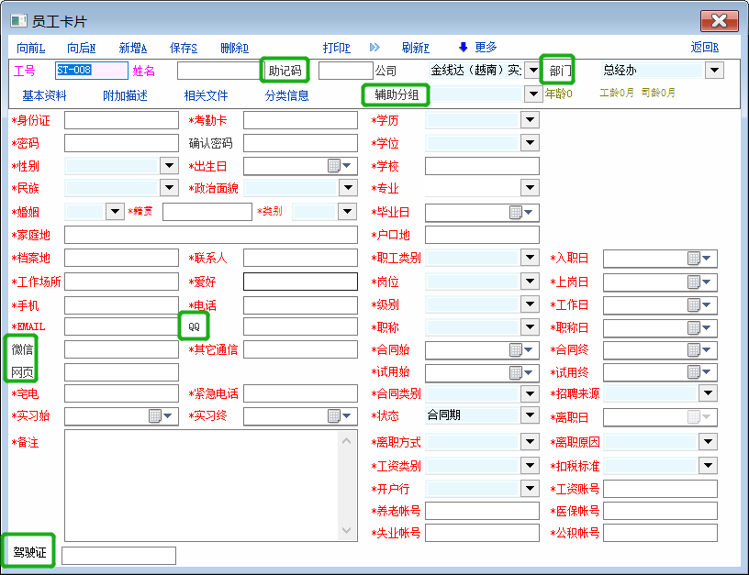Click the blue down-arrow 更多 icon
This screenshot has height=575, width=749.
[x=463, y=48]
